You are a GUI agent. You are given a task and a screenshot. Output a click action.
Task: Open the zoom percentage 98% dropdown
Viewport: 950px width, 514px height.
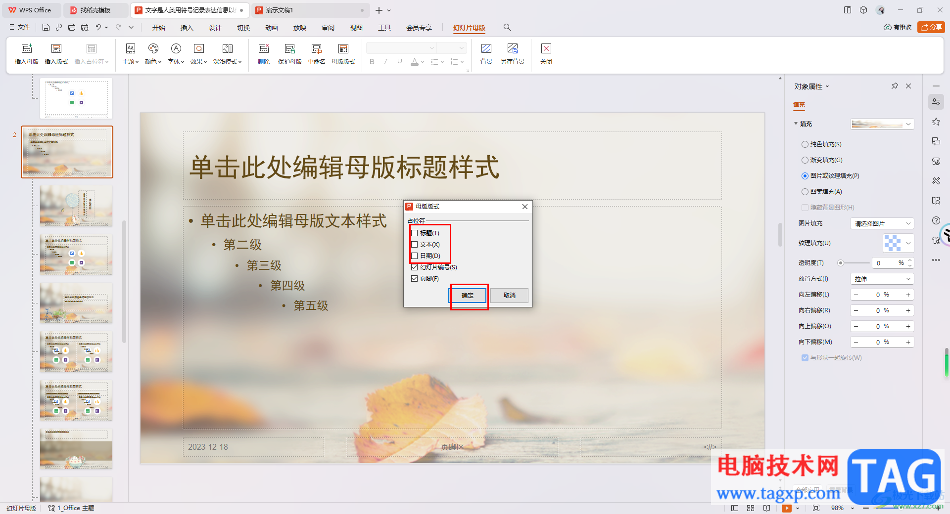click(852, 508)
